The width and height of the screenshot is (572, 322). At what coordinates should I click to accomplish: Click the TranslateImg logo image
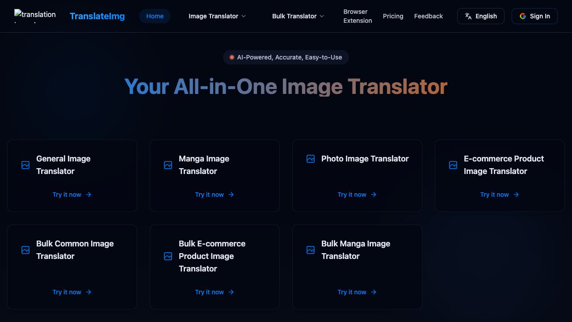coord(35,16)
